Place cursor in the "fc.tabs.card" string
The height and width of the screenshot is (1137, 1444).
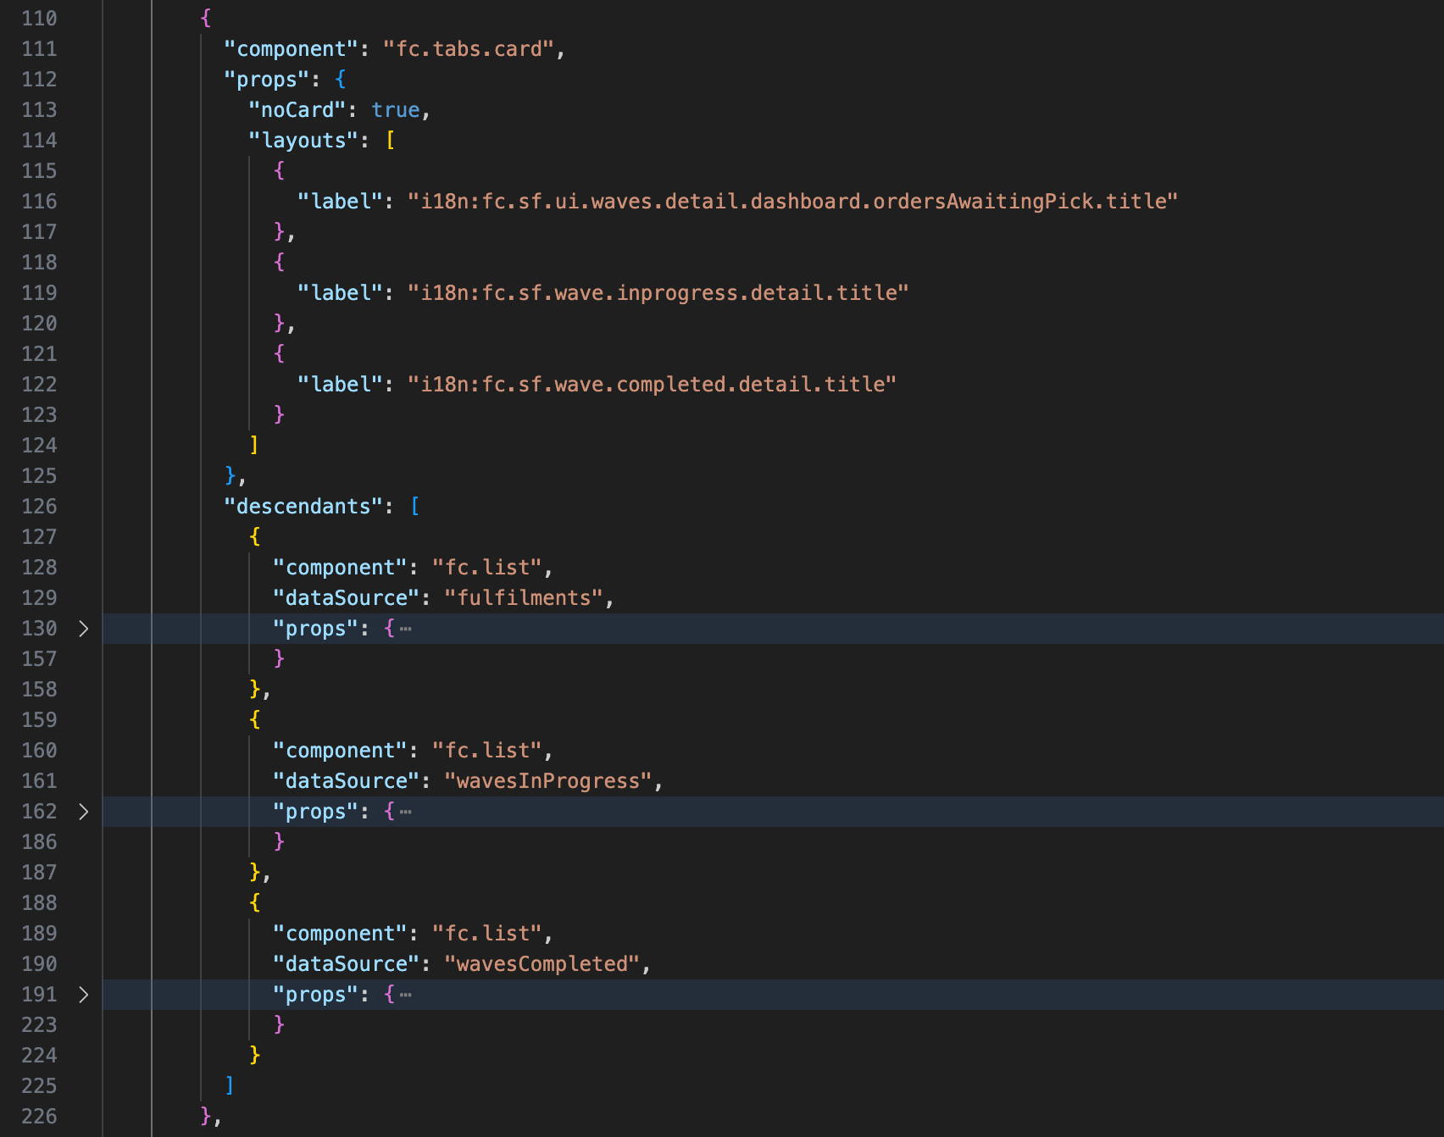(469, 49)
